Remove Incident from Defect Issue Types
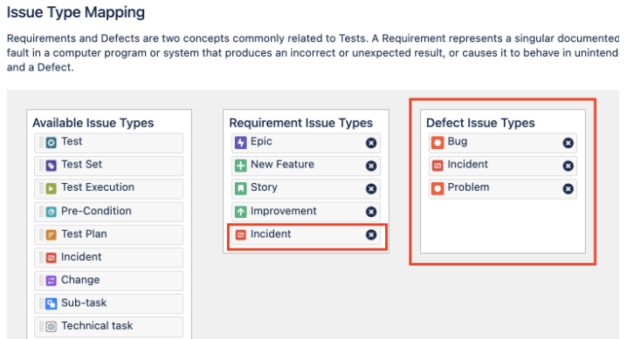The image size is (627, 339). (568, 166)
